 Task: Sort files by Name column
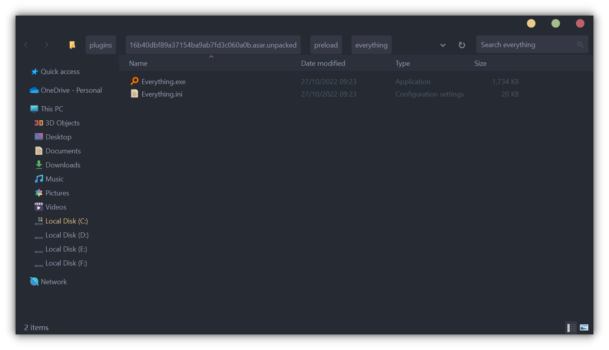(138, 63)
